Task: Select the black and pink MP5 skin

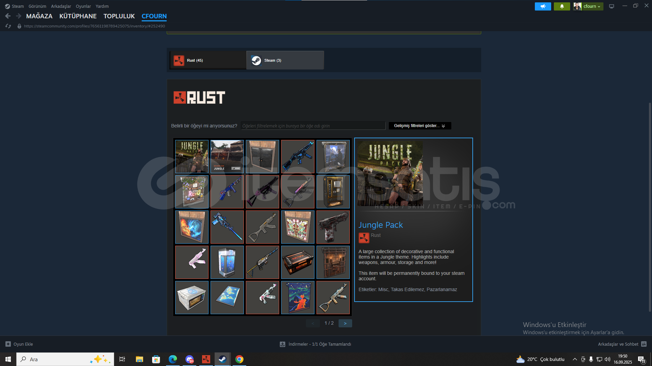Action: tap(262, 192)
